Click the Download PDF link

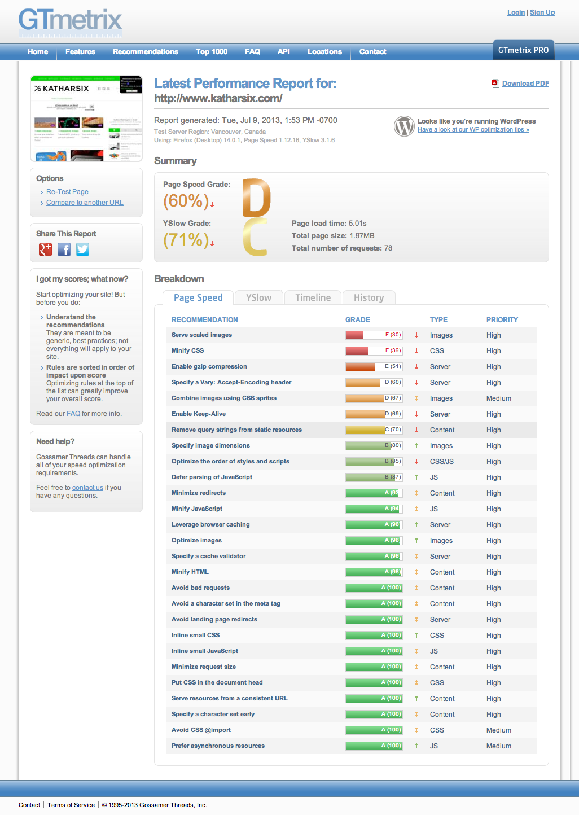pyautogui.click(x=525, y=84)
